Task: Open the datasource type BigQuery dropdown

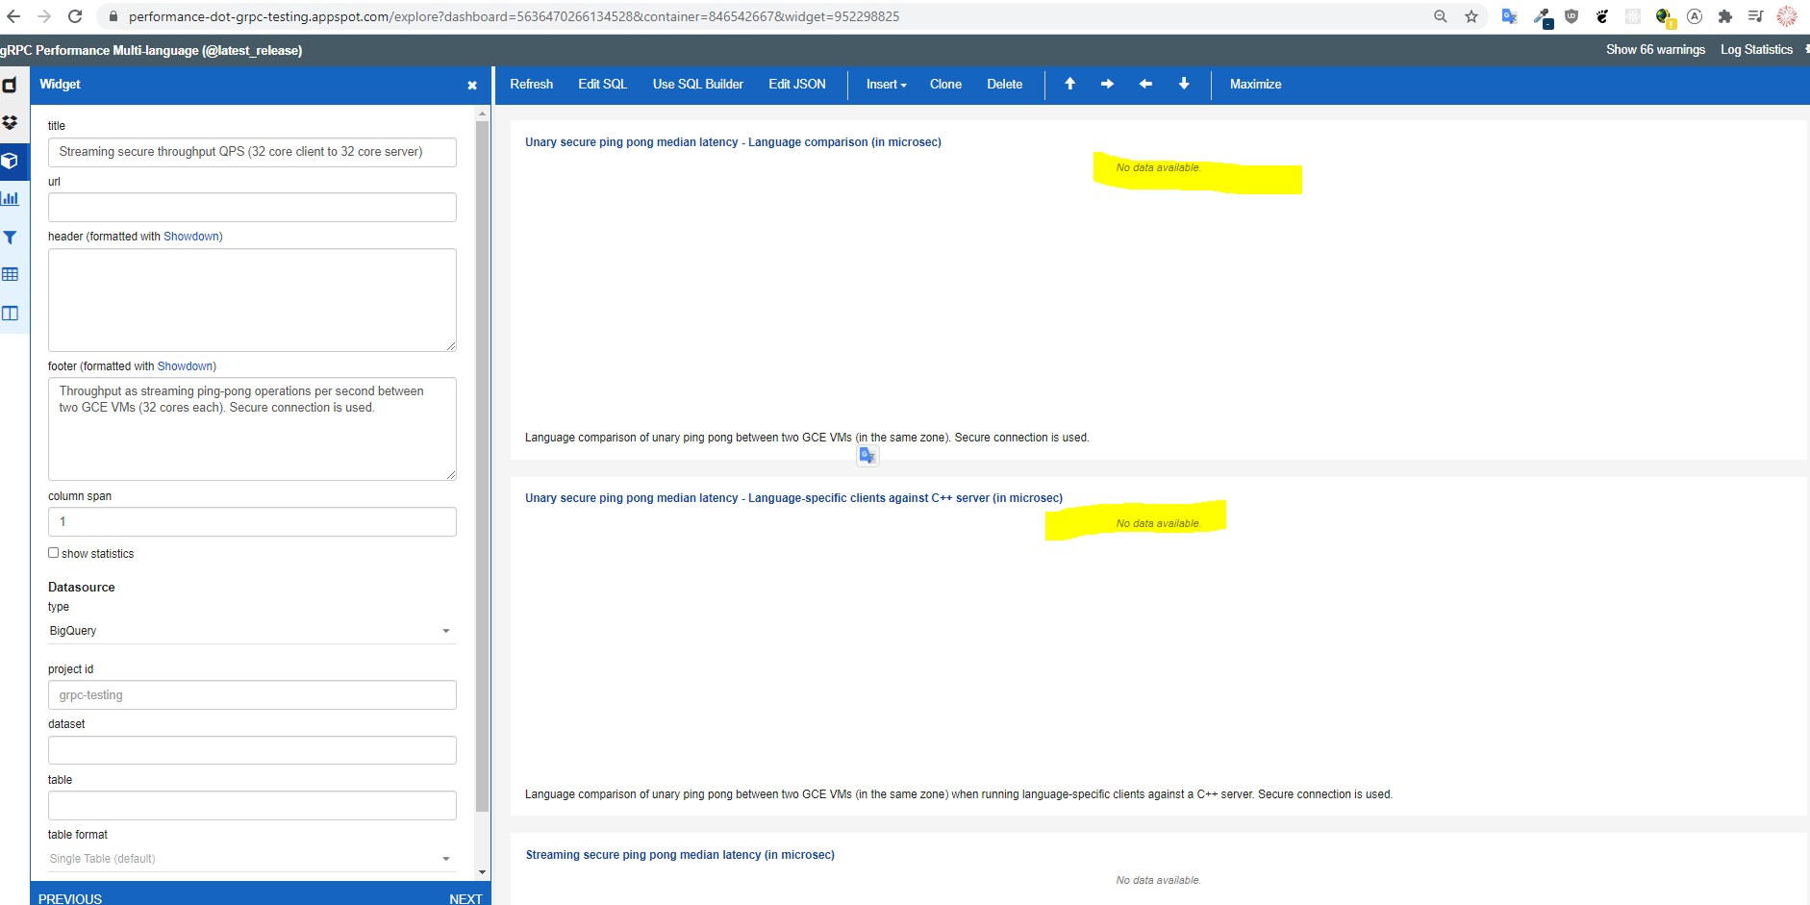Action: coord(251,631)
